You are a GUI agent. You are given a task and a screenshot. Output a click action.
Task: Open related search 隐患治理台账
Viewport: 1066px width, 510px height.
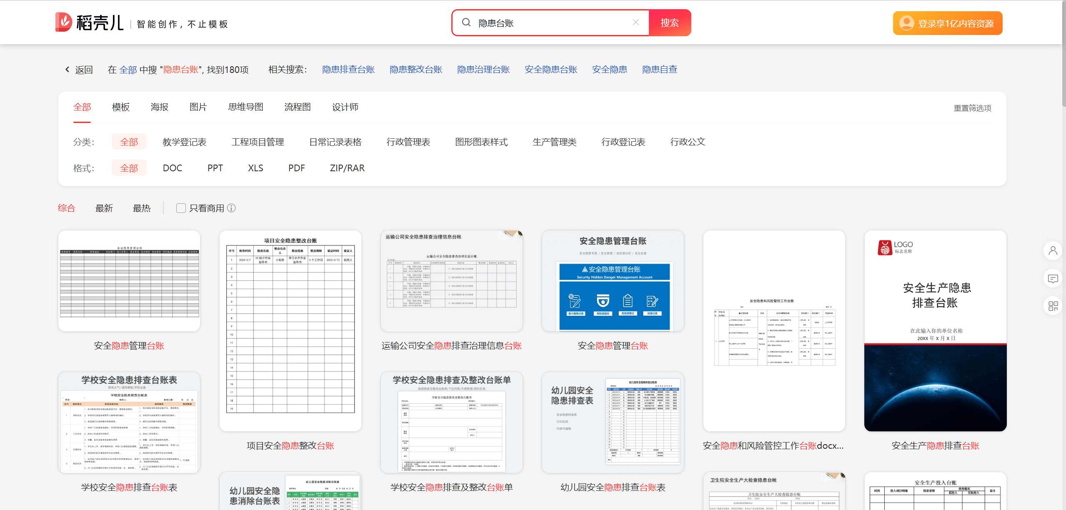pyautogui.click(x=483, y=70)
